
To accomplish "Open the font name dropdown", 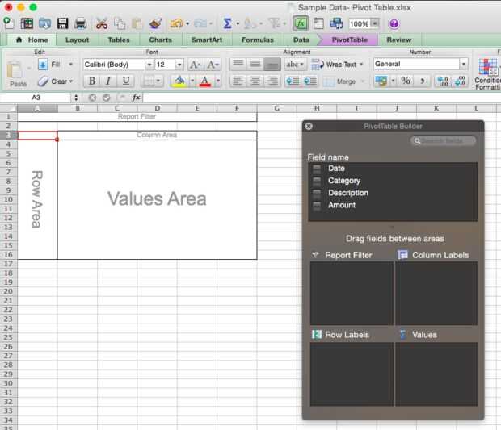I will [x=149, y=65].
